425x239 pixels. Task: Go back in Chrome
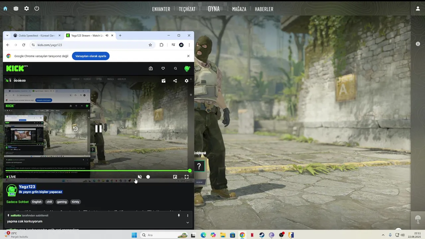[8, 45]
